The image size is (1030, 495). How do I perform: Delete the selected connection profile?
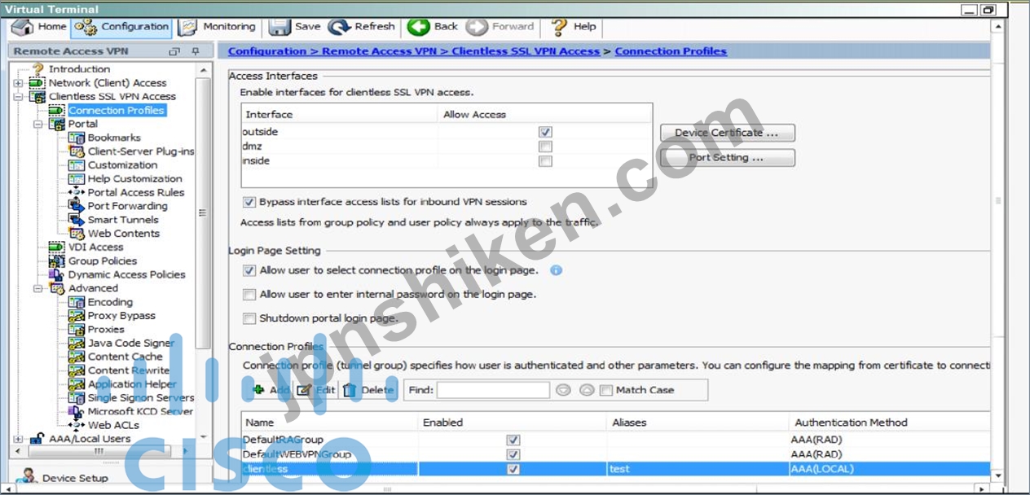[368, 390]
